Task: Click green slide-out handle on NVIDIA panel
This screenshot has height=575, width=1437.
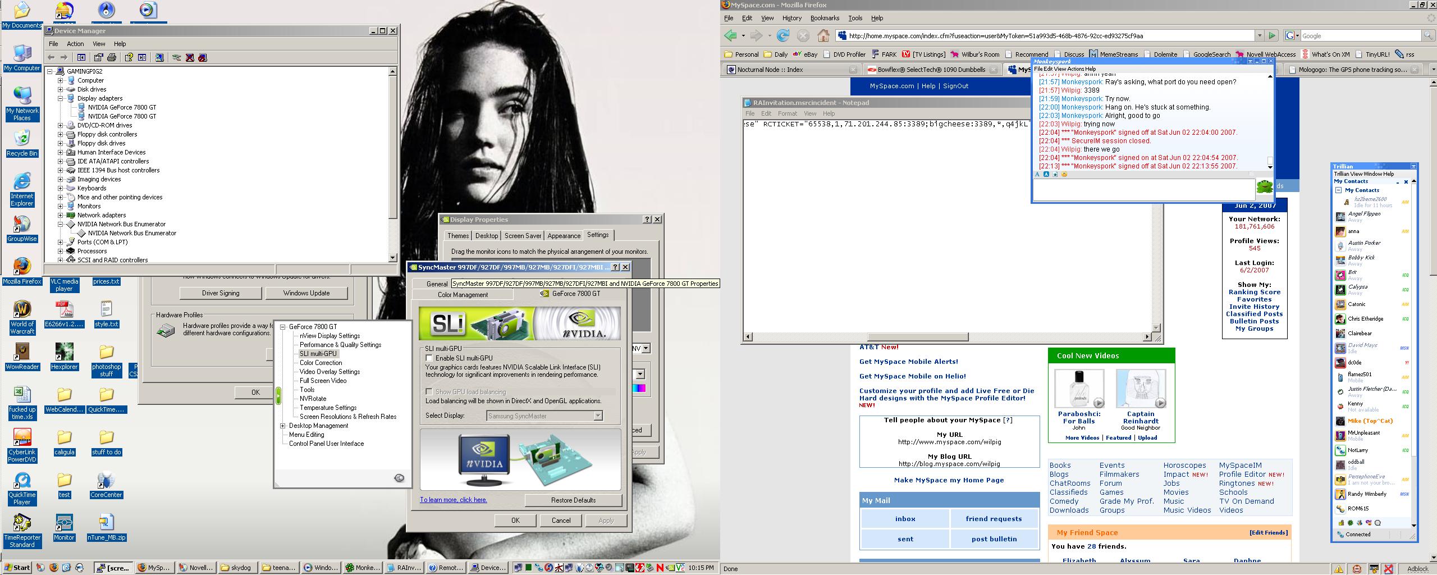Action: (x=278, y=396)
